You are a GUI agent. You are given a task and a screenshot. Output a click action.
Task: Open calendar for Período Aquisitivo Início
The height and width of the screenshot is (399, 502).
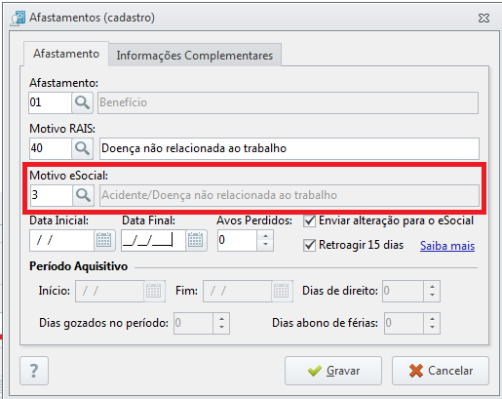(154, 291)
